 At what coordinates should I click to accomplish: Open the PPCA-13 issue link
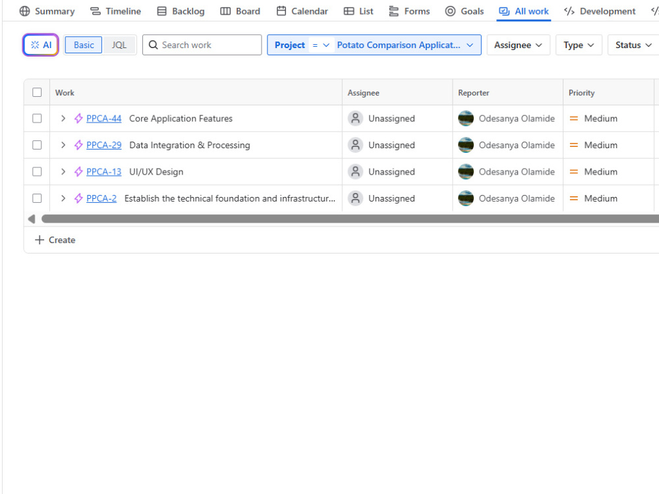[104, 172]
